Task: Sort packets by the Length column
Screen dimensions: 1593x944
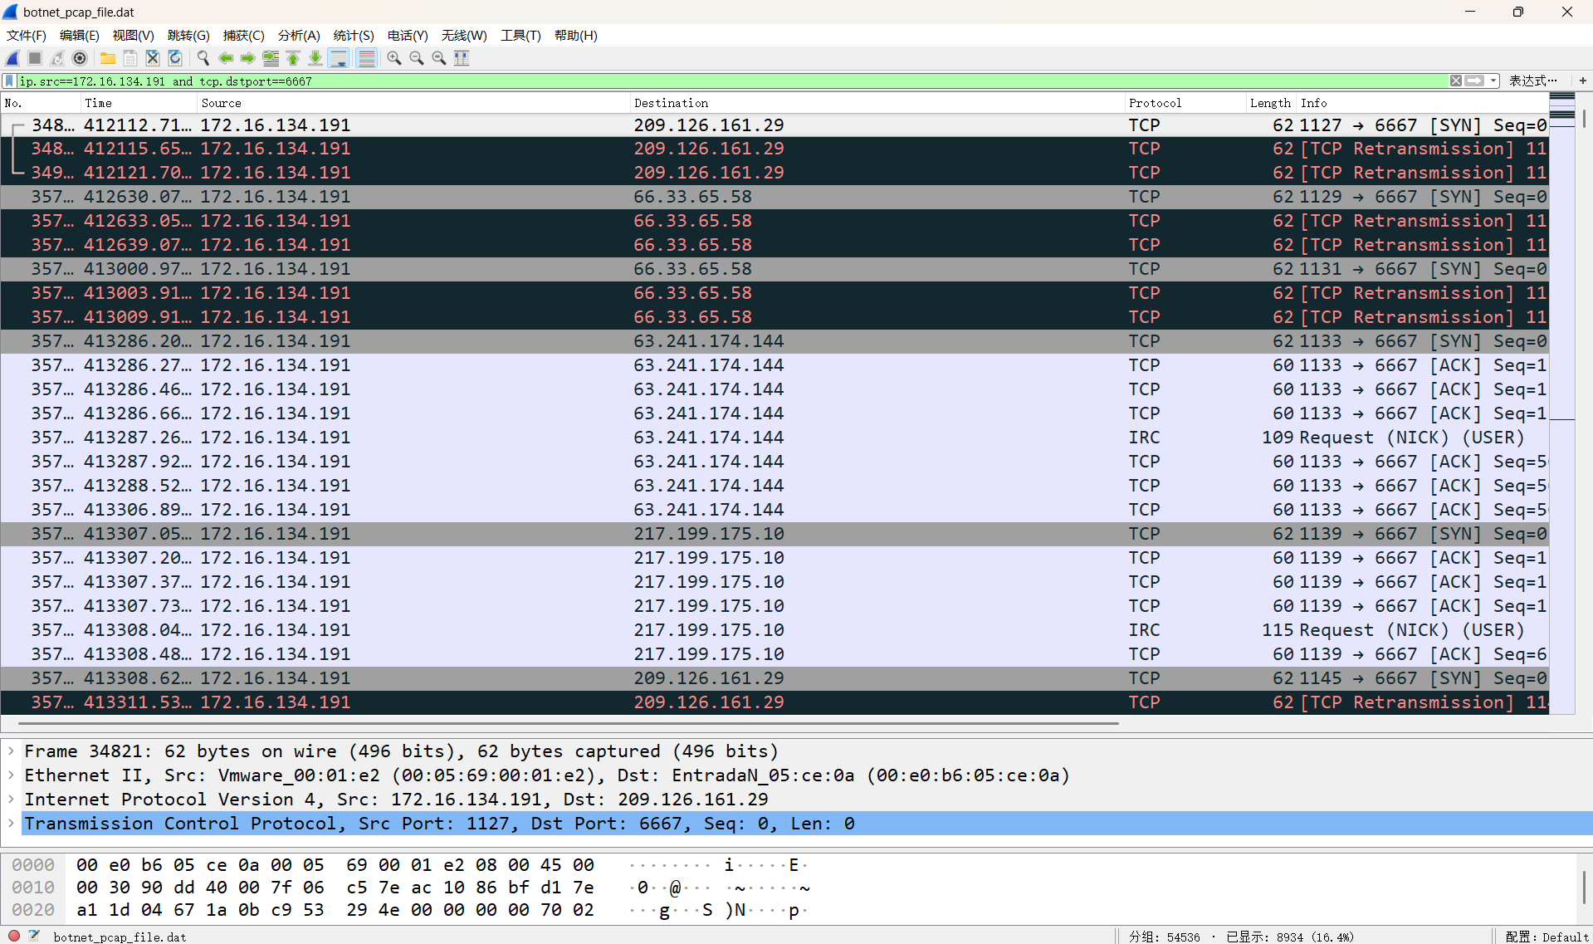Action: (1272, 103)
